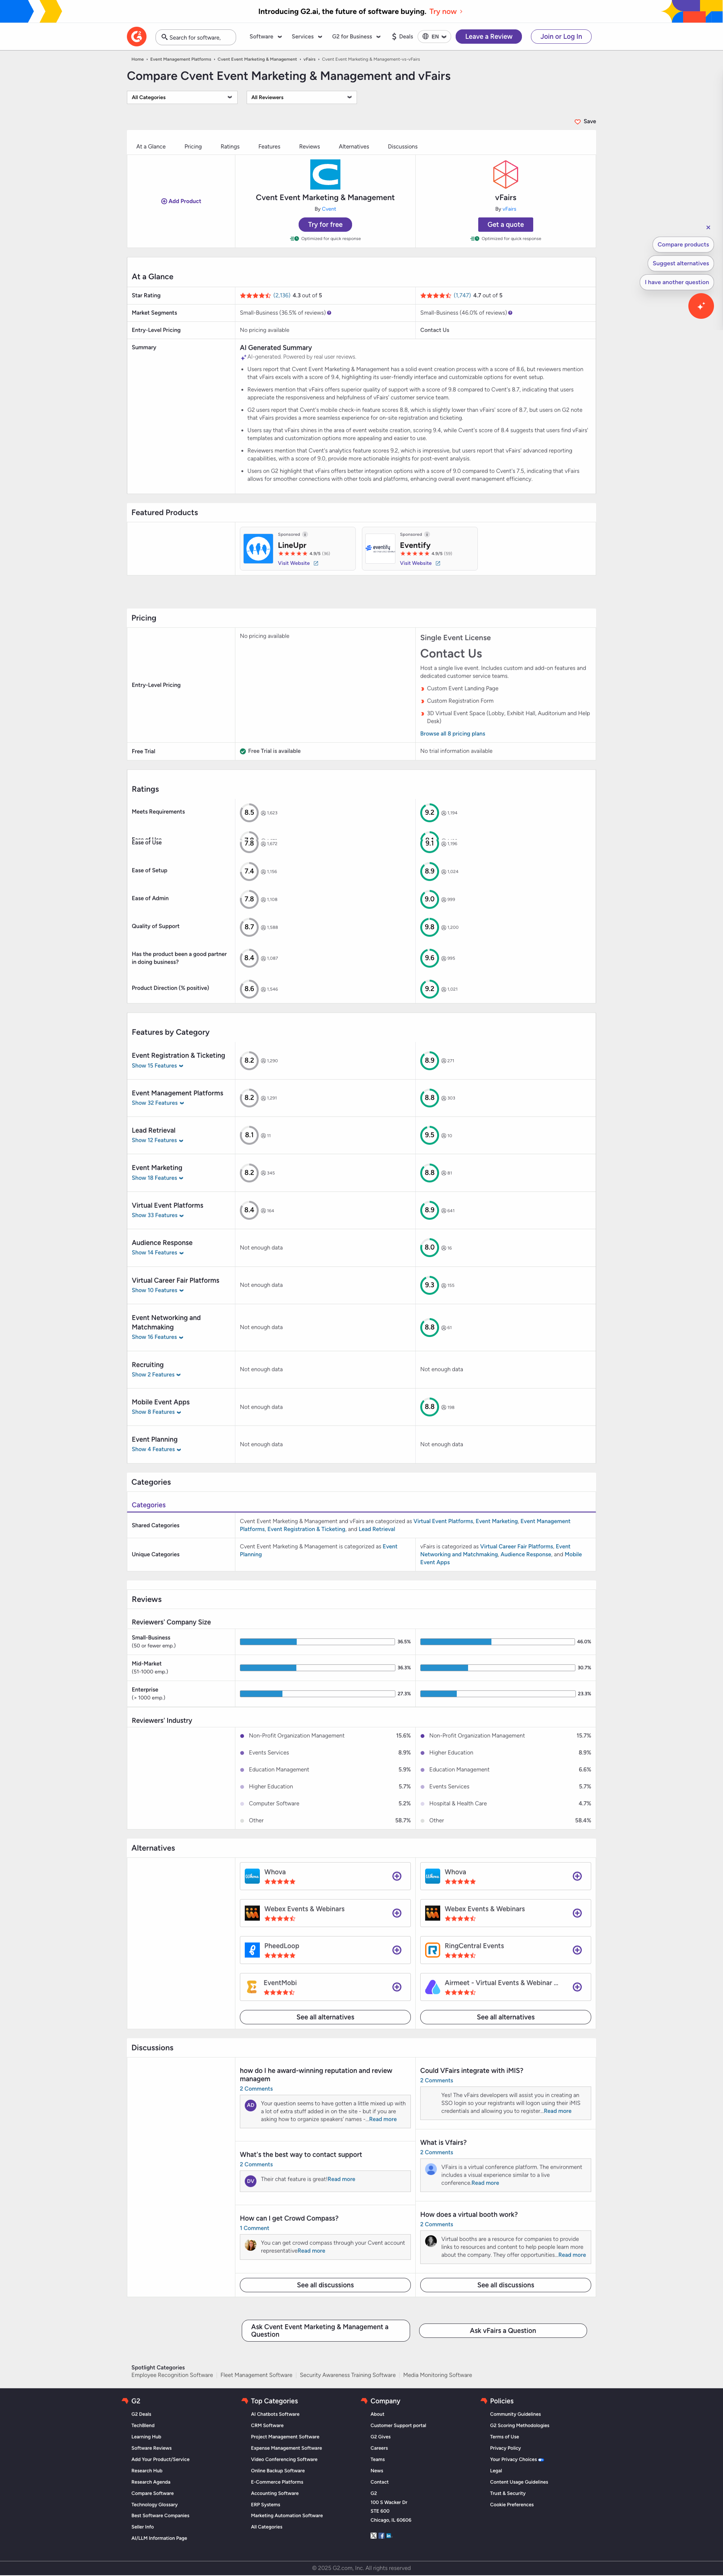Open the All Reviewers dropdown
The width and height of the screenshot is (723, 2576).
(x=302, y=97)
